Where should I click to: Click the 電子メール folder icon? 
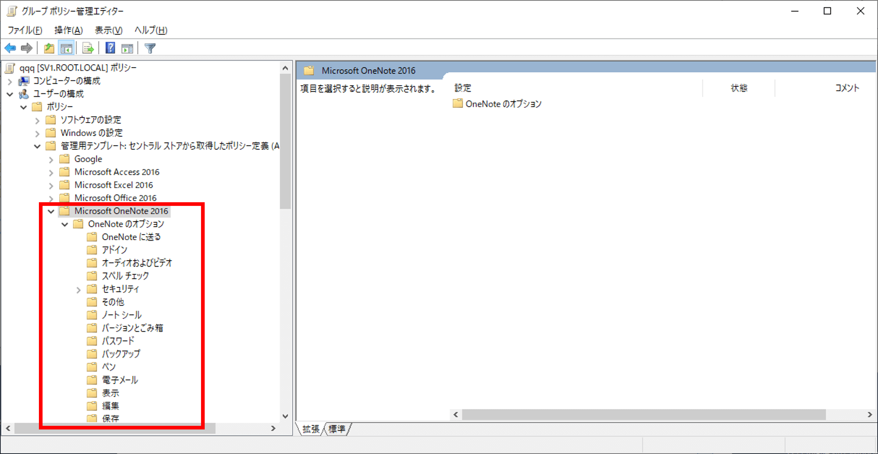[92, 380]
